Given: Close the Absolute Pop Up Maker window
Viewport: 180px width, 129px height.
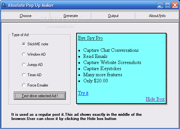Looking at the screenshot, I should click(x=175, y=5).
